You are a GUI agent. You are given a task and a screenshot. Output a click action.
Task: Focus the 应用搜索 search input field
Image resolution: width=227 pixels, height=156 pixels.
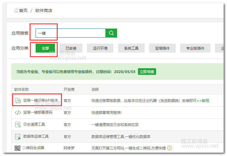(70, 33)
